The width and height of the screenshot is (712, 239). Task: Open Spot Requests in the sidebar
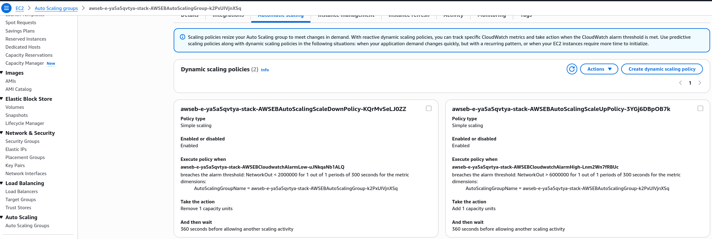pyautogui.click(x=21, y=23)
